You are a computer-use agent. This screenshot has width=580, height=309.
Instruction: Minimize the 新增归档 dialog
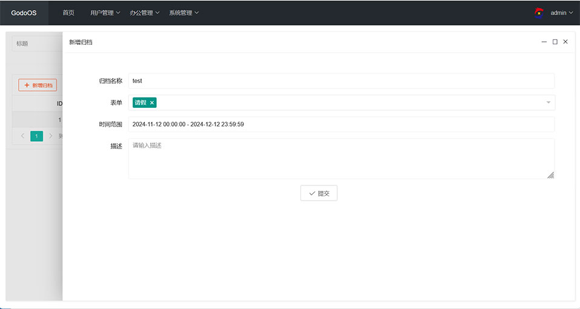coord(544,42)
